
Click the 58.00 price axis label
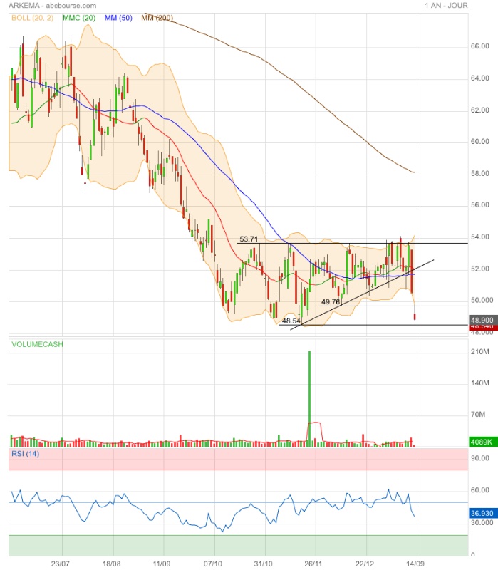coord(479,173)
